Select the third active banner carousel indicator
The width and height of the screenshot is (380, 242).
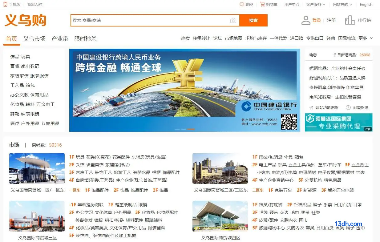tap(191, 129)
